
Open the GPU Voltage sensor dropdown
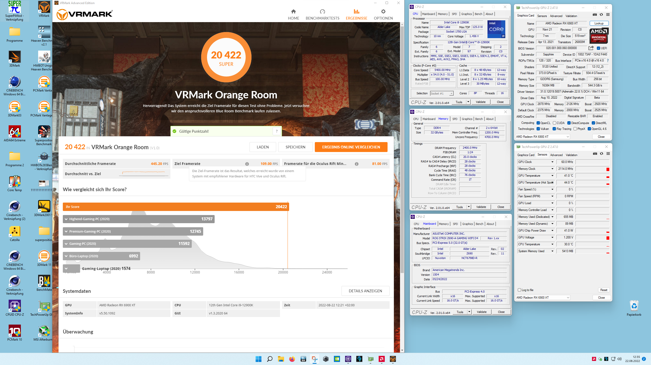[552, 237]
